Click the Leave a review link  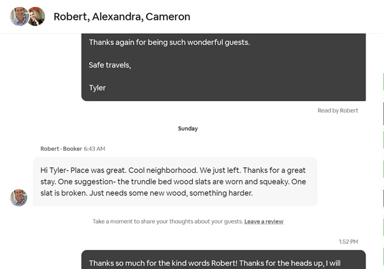pos(264,221)
